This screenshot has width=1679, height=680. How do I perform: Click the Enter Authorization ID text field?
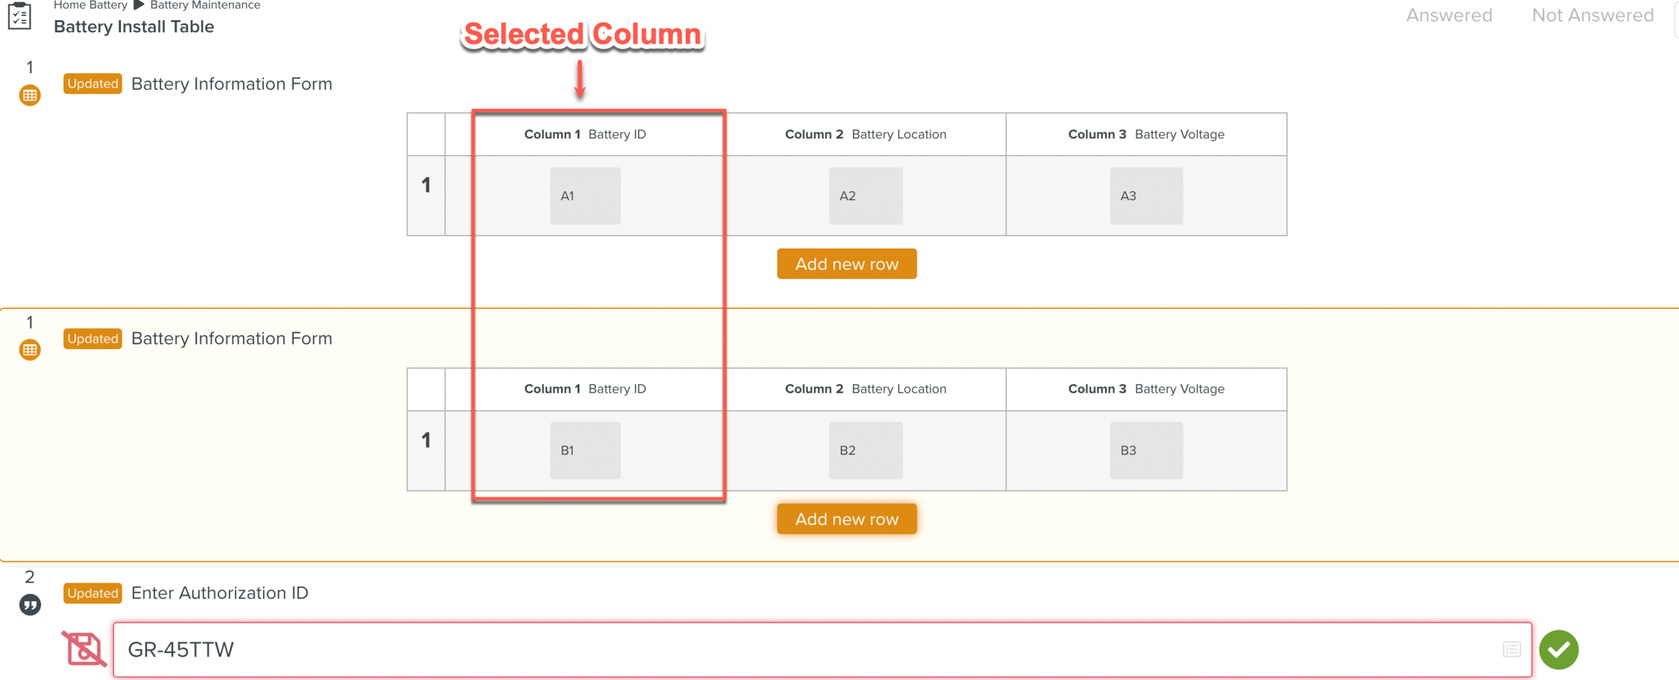(806, 649)
